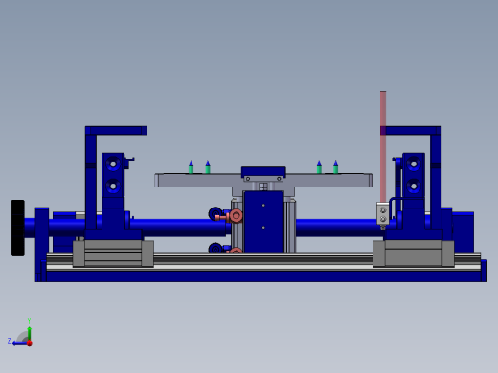Select the left gray linear bearing carriage
Viewport: 498px width, 373px height.
(x=113, y=253)
